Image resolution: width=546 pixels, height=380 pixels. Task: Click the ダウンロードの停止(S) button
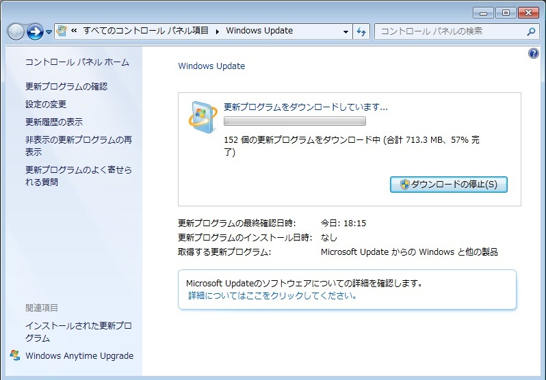(449, 185)
